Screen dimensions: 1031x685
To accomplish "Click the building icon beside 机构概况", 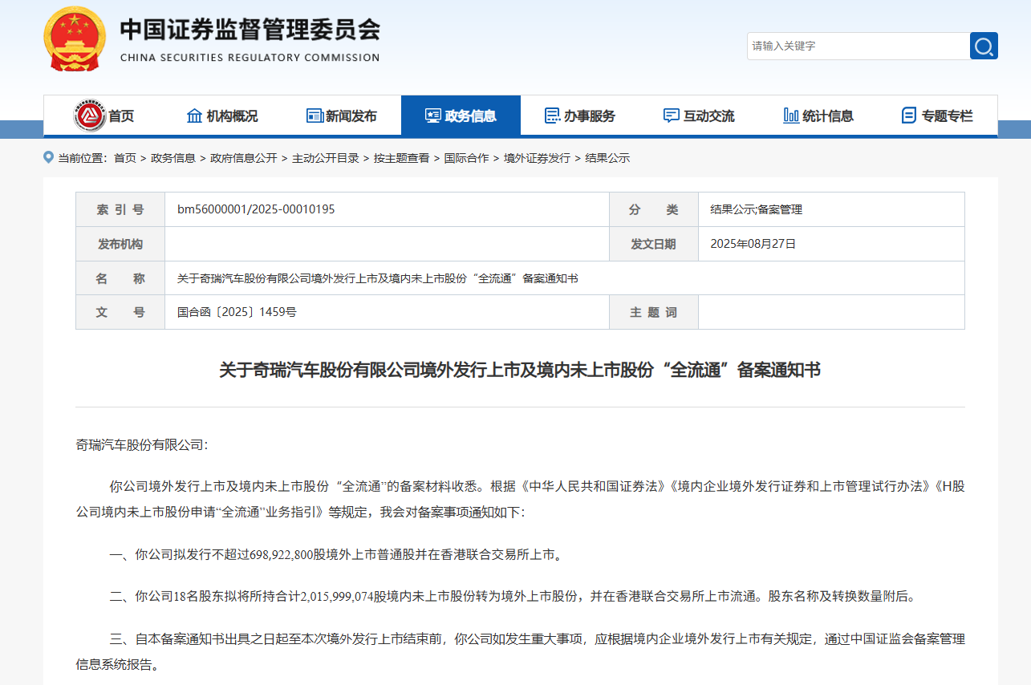I will [x=194, y=116].
